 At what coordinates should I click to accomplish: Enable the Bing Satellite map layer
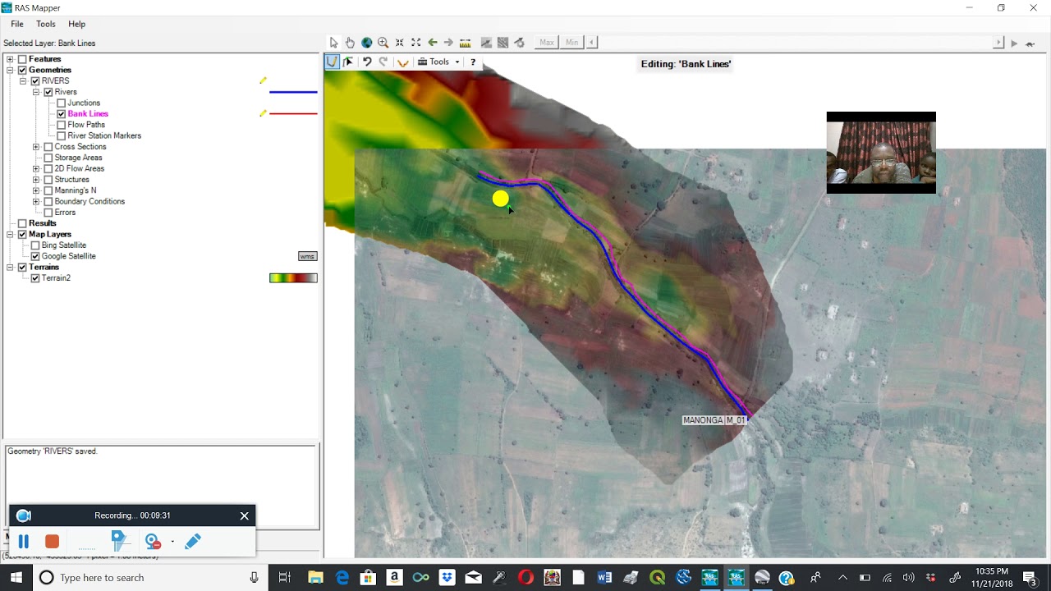pos(35,245)
